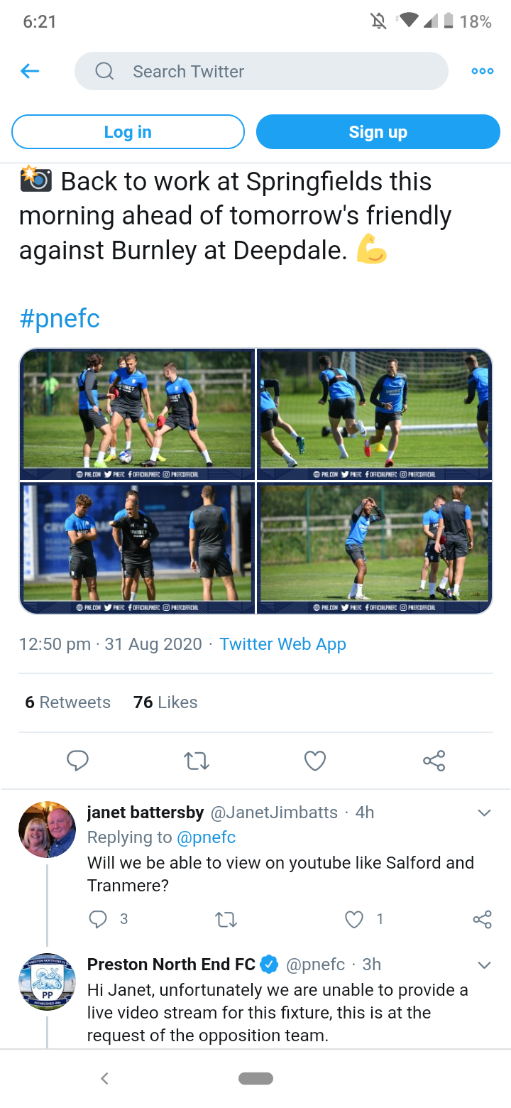This screenshot has width=511, height=1108.
Task: Open the Twitter Web App source link
Action: [x=282, y=644]
